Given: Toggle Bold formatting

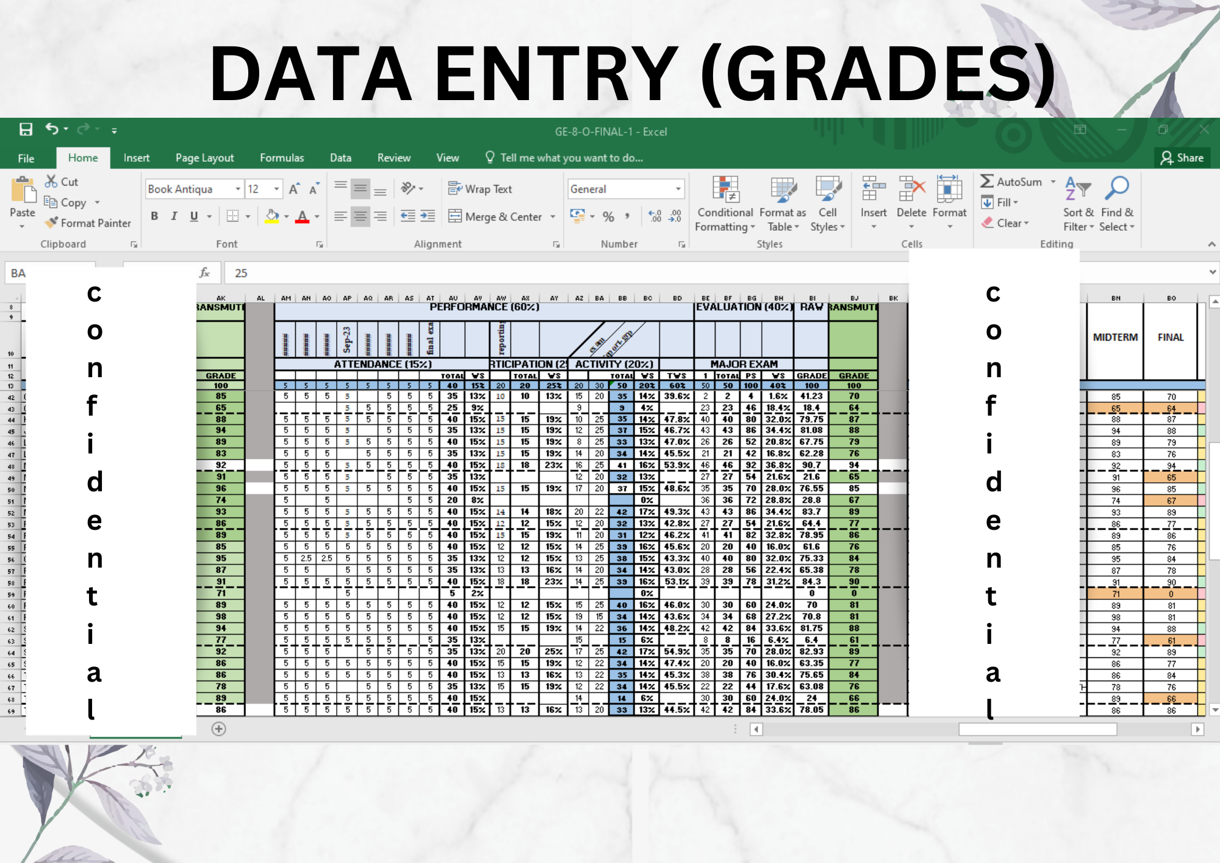Looking at the screenshot, I should coord(154,216).
